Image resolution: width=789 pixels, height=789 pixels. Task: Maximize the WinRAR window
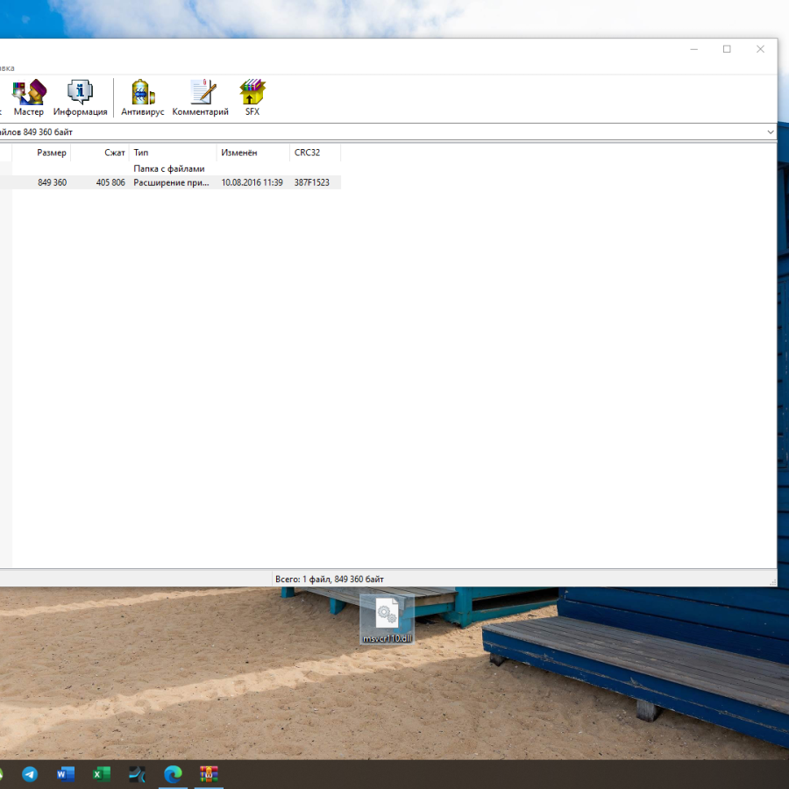(x=727, y=49)
